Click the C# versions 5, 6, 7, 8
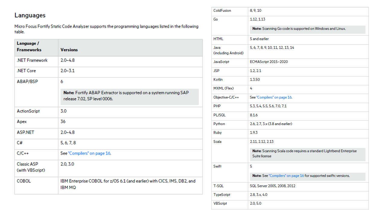Screen dimensions: 386x217 pyautogui.click(x=68, y=143)
